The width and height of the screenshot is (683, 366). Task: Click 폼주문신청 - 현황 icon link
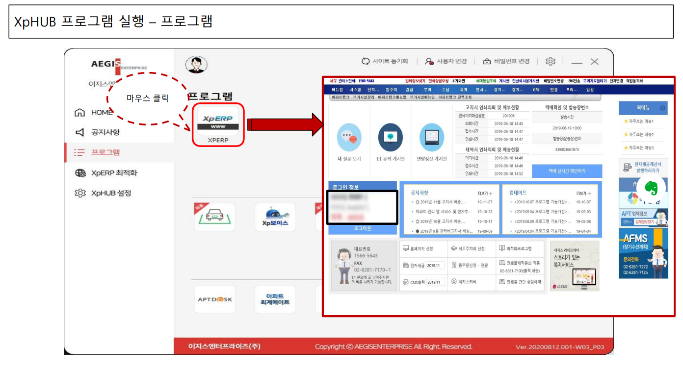tap(469, 265)
